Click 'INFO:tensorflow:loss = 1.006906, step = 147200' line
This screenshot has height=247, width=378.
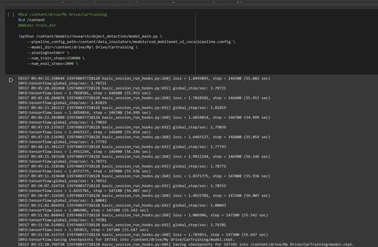coord(83,210)
